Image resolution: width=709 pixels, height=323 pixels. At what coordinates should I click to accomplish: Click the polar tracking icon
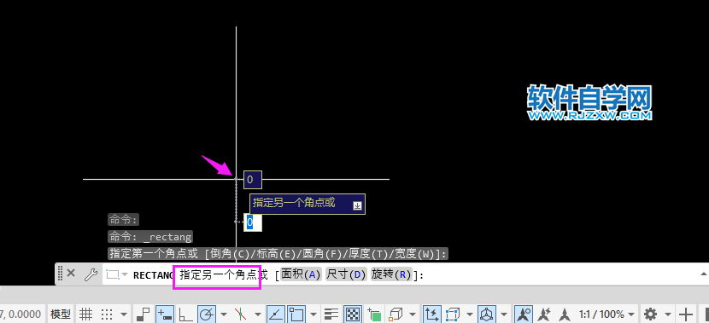pos(207,313)
